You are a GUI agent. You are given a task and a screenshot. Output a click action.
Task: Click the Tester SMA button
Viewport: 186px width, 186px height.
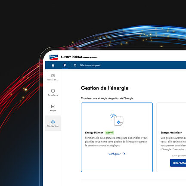coord(178,163)
